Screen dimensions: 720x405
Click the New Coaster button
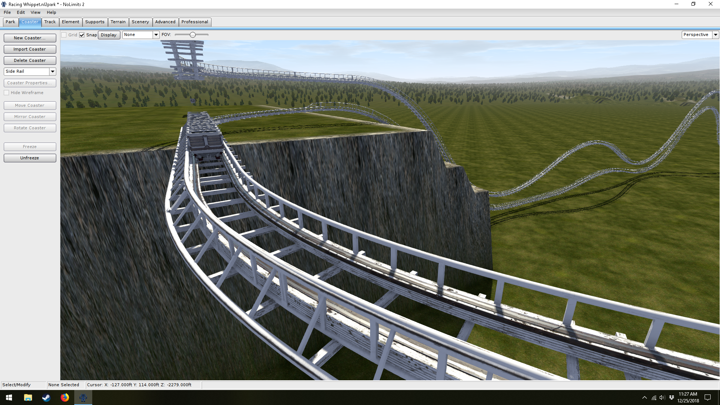pyautogui.click(x=30, y=38)
